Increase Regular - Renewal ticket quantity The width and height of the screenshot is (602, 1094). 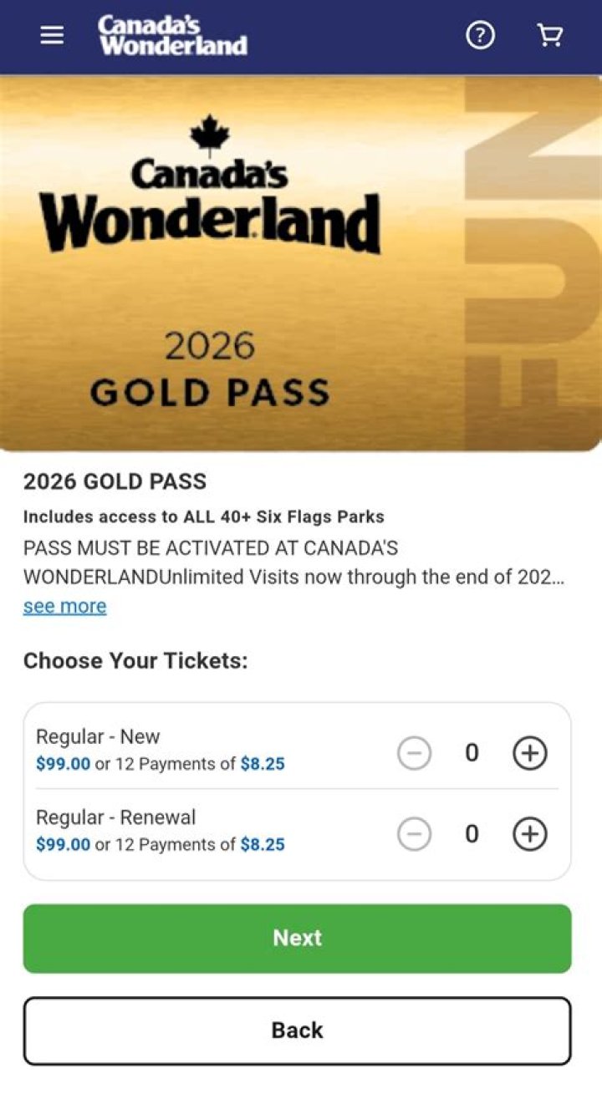click(x=528, y=833)
